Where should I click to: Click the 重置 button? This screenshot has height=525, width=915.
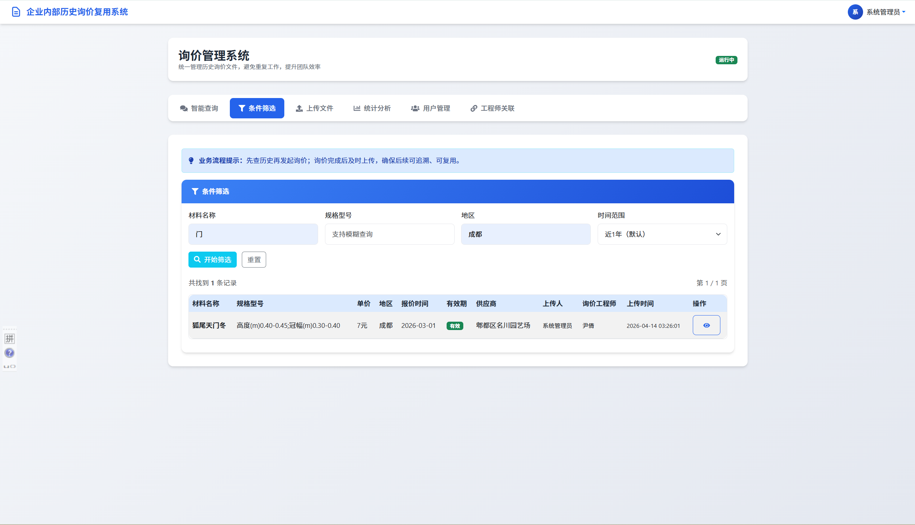(x=254, y=260)
